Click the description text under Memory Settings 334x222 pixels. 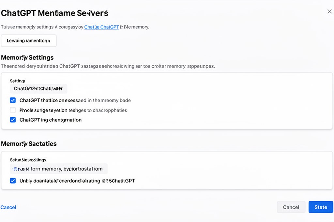pos(108,66)
